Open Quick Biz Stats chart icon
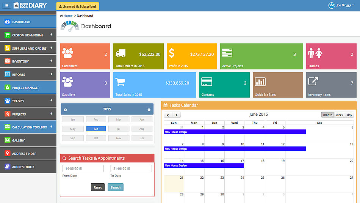This screenshot has height=203, width=360. click(x=260, y=82)
